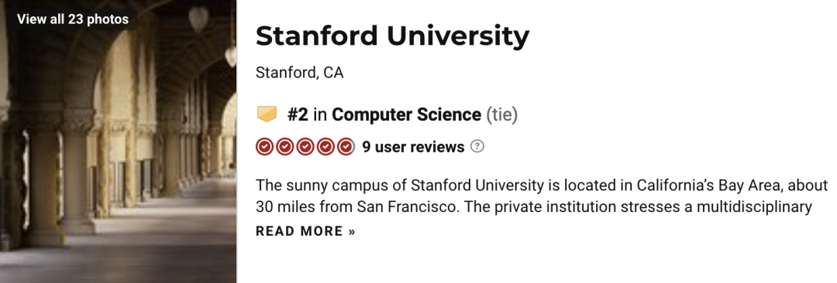Select the third red rating circle
Screen dimensions: 837x283
coord(305,147)
